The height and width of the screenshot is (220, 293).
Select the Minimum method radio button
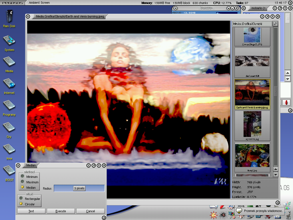click(22, 176)
